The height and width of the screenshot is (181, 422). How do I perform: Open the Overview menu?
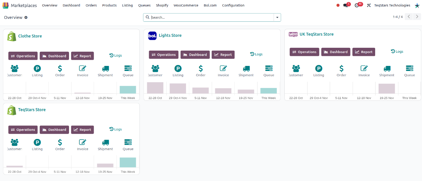pyautogui.click(x=50, y=5)
